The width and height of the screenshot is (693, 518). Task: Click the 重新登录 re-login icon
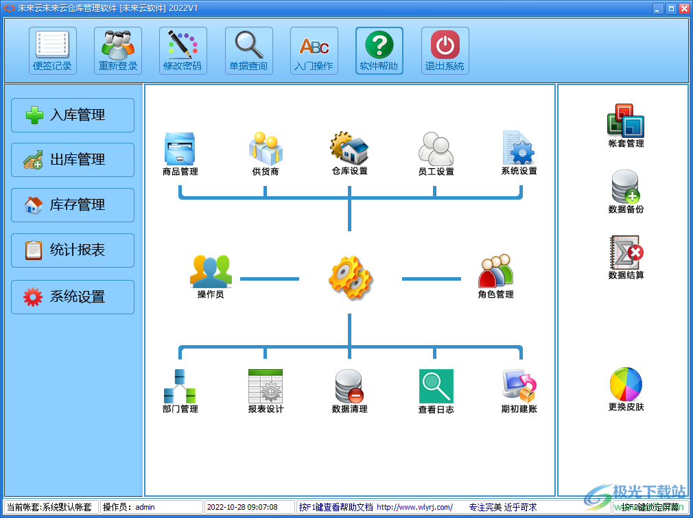[118, 50]
